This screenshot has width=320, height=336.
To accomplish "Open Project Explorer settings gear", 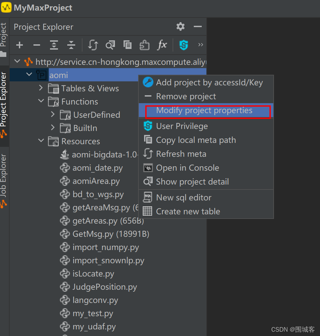I will [181, 26].
